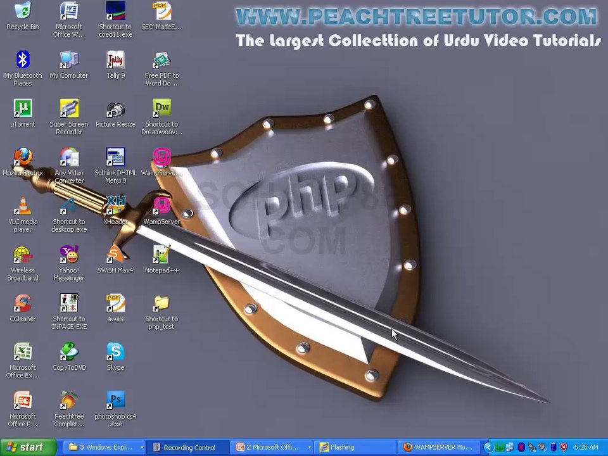This screenshot has height=456, width=608.
Task: Click the green WampServer tray icon
Action: tap(500, 448)
